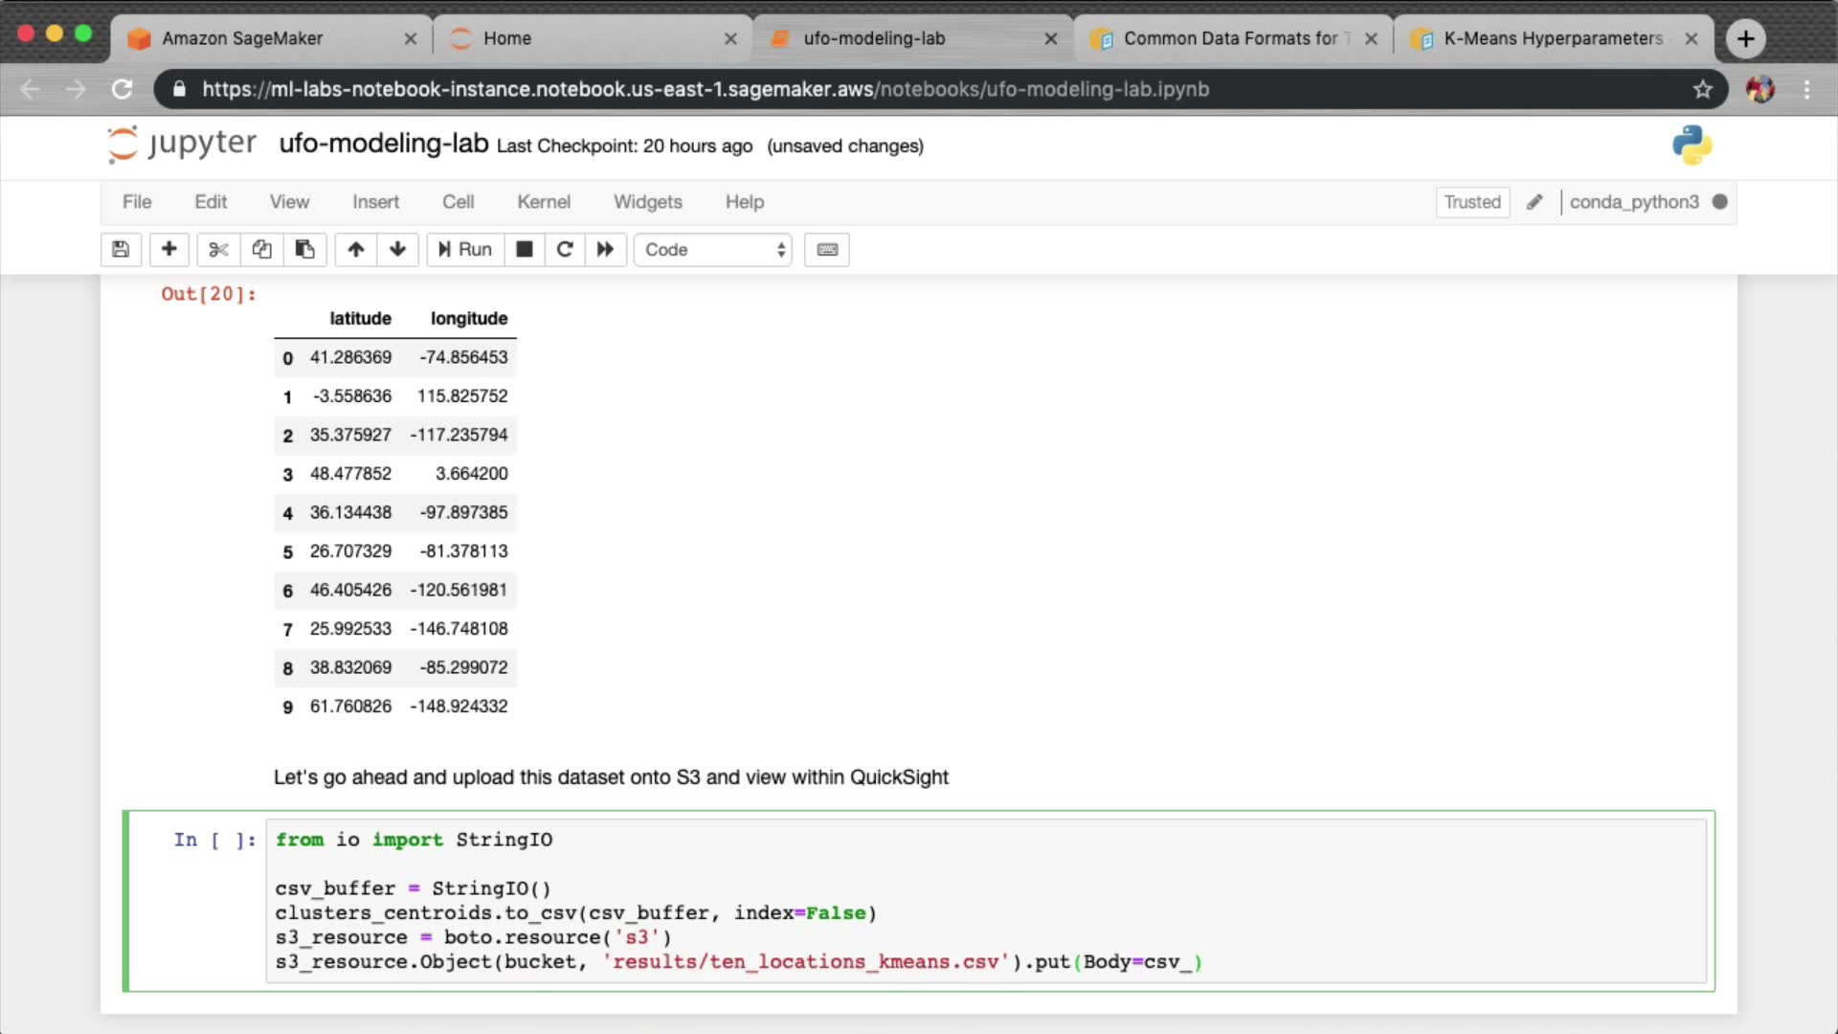Open the Kernel menu
The width and height of the screenshot is (1838, 1034).
tap(543, 202)
